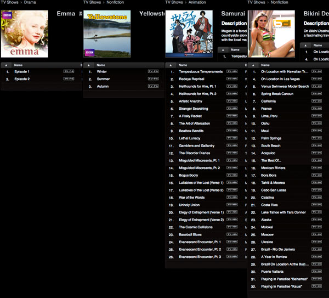Go to the Animation genre breadcrumb
This screenshot has height=298, width=329.
197,3
